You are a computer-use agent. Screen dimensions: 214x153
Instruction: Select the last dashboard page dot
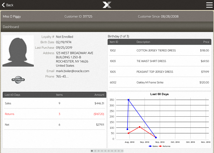coord(122,151)
